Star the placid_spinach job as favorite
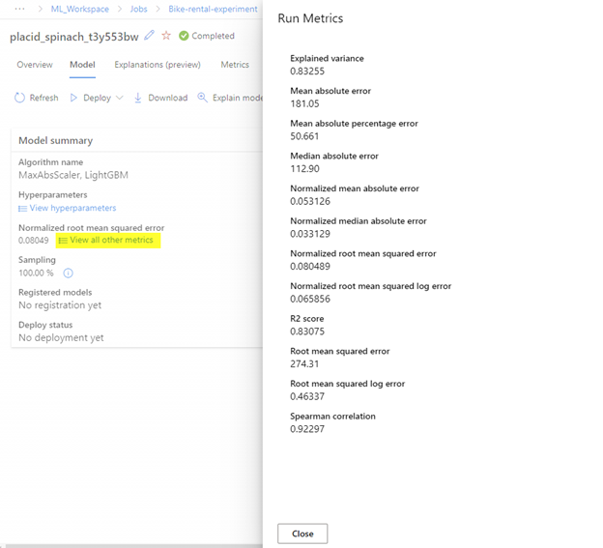This screenshot has width=603, height=548. coord(166,36)
